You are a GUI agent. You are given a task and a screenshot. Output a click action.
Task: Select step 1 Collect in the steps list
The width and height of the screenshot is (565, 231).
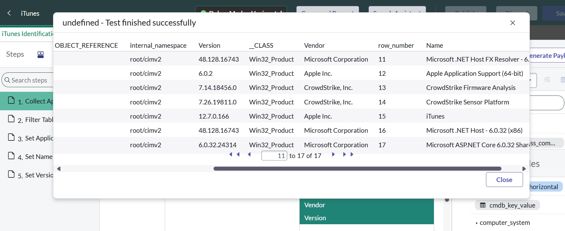[27, 101]
